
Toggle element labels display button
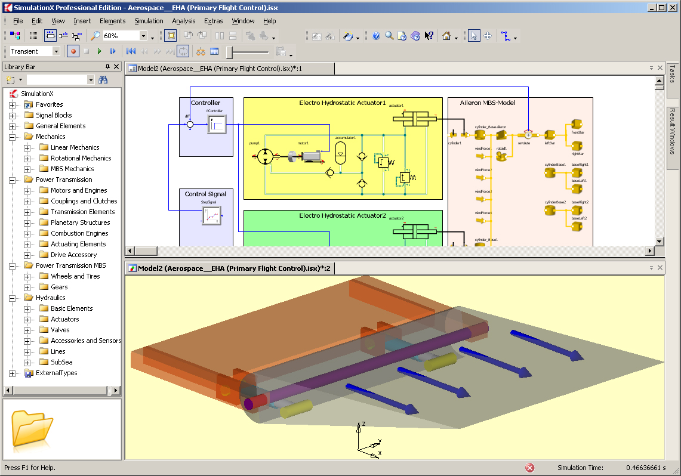[x=50, y=36]
